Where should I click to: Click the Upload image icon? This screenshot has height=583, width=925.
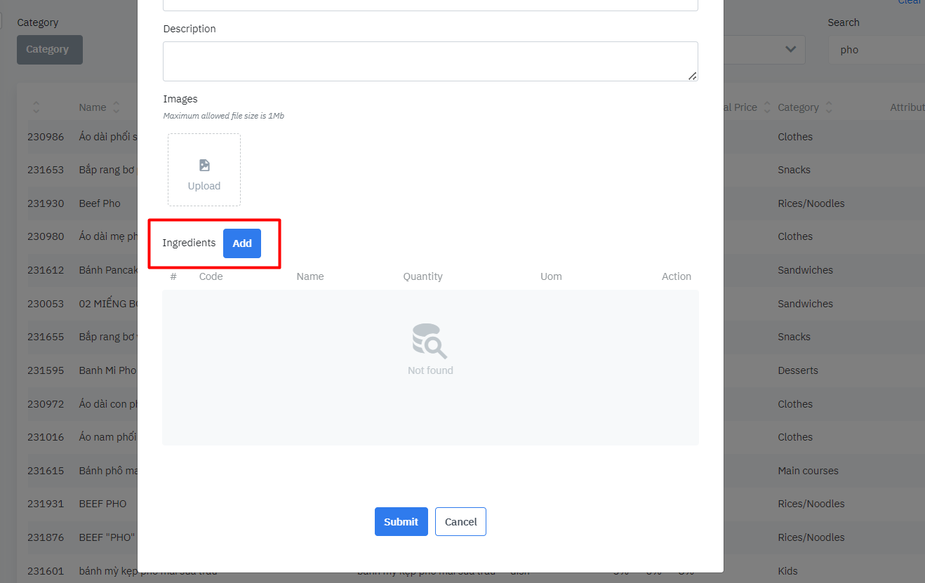[204, 166]
